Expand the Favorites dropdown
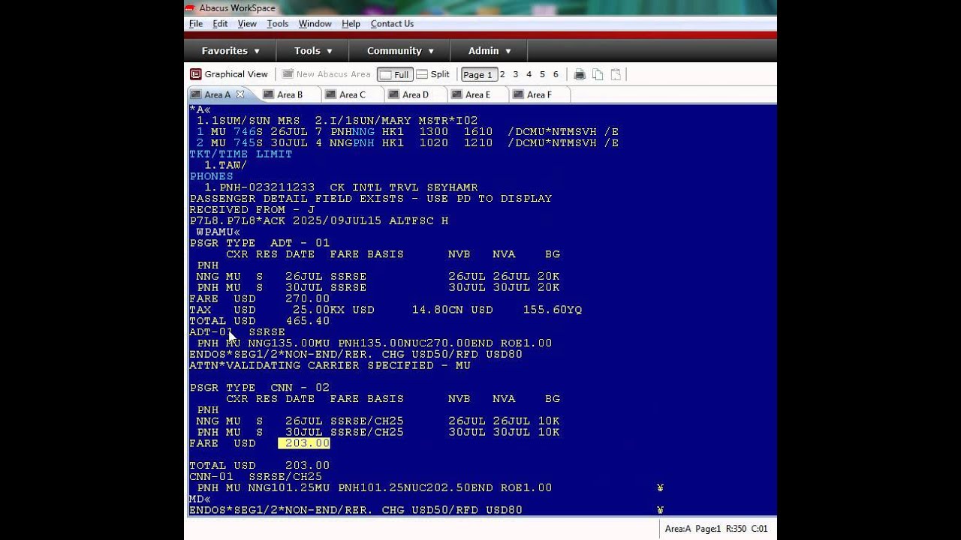The image size is (961, 540). point(230,51)
